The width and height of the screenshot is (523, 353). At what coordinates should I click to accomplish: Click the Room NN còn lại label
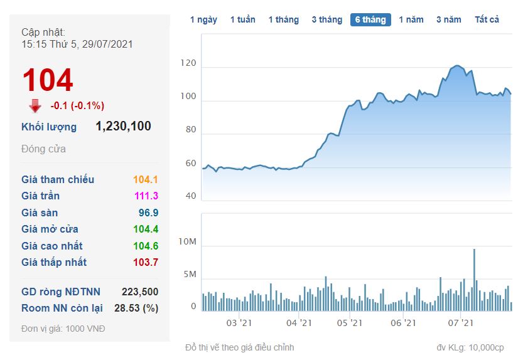click(62, 308)
